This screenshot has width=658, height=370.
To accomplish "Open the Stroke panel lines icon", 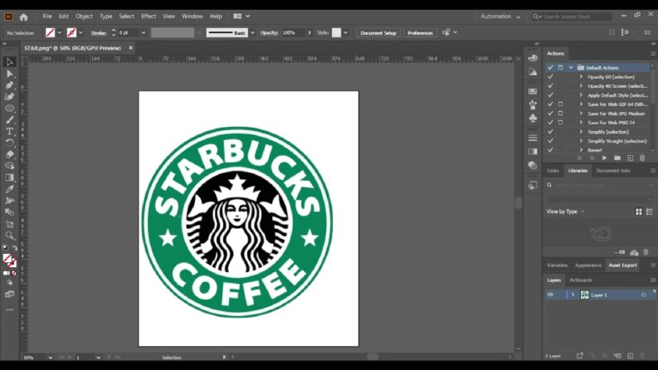I will (533, 138).
